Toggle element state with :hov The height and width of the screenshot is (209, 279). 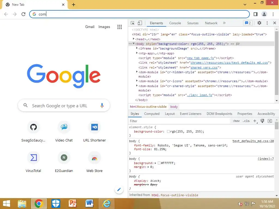[x=236, y=121]
